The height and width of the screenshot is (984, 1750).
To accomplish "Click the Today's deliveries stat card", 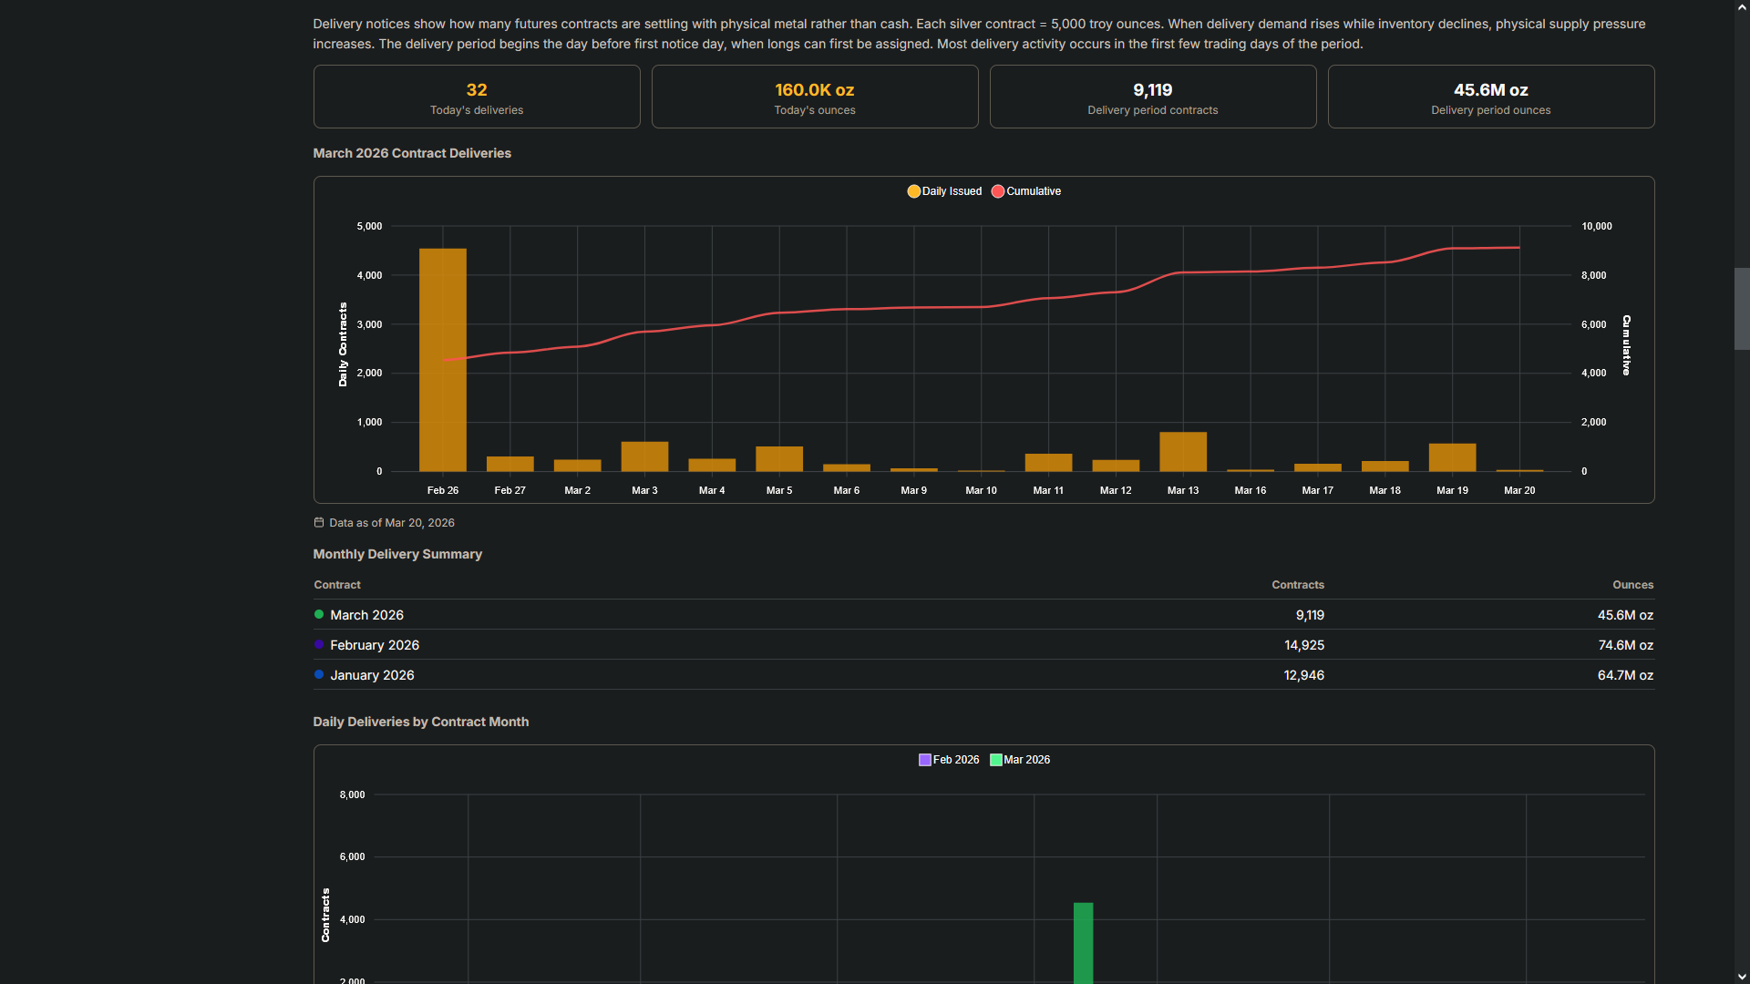I will pyautogui.click(x=477, y=97).
